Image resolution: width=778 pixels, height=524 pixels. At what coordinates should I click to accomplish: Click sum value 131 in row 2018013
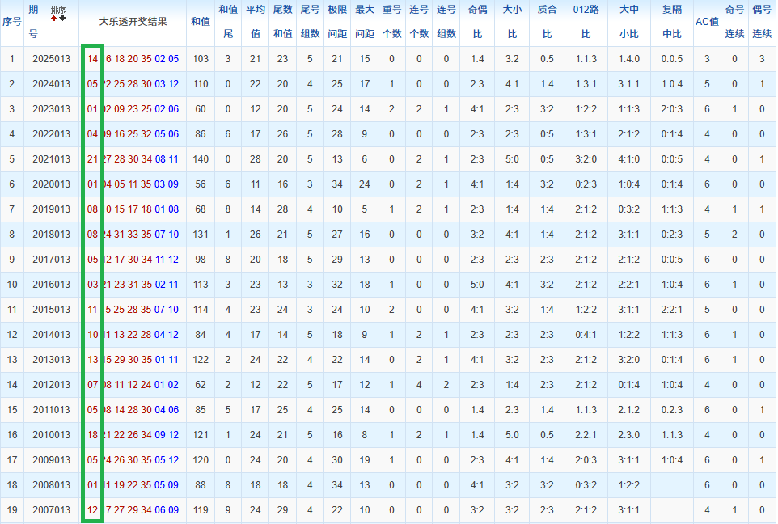[201, 235]
